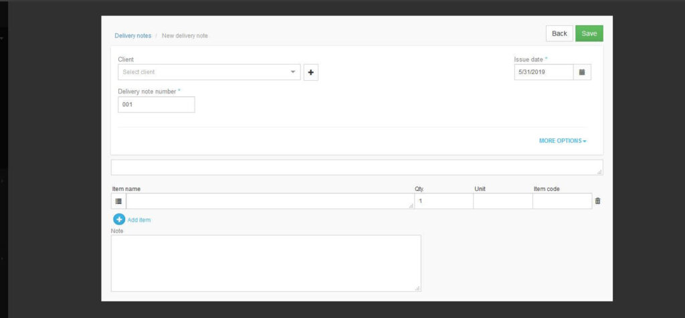The image size is (685, 318).
Task: Click the add new client plus icon
Action: 310,72
